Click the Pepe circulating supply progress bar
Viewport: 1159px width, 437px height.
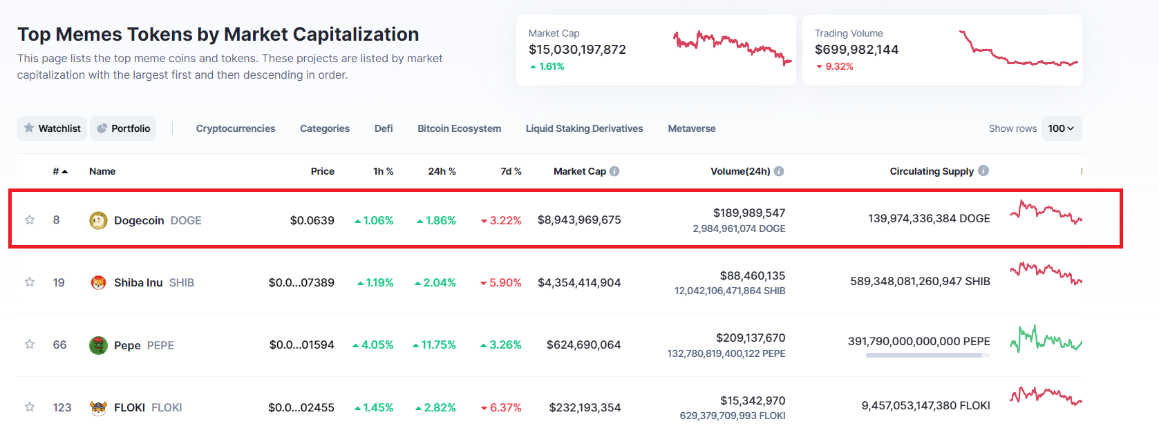(x=927, y=355)
